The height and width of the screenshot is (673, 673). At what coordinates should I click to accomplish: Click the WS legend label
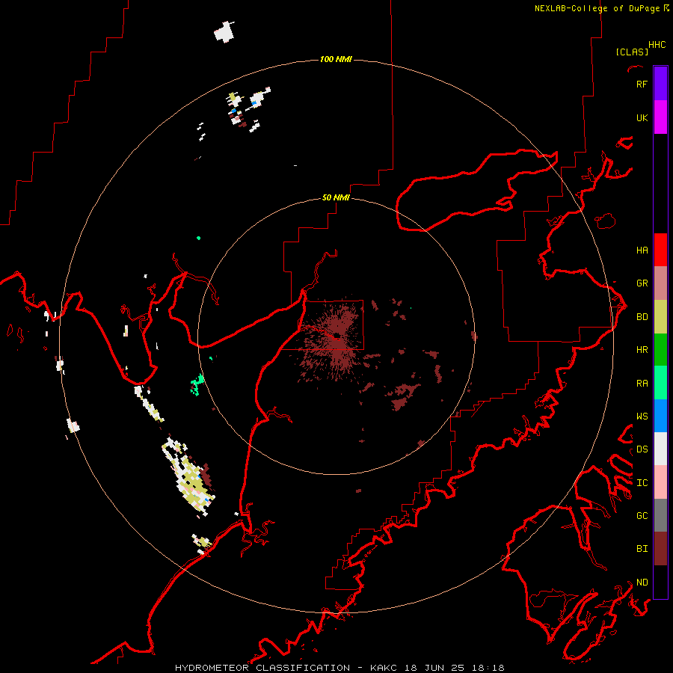(642, 416)
